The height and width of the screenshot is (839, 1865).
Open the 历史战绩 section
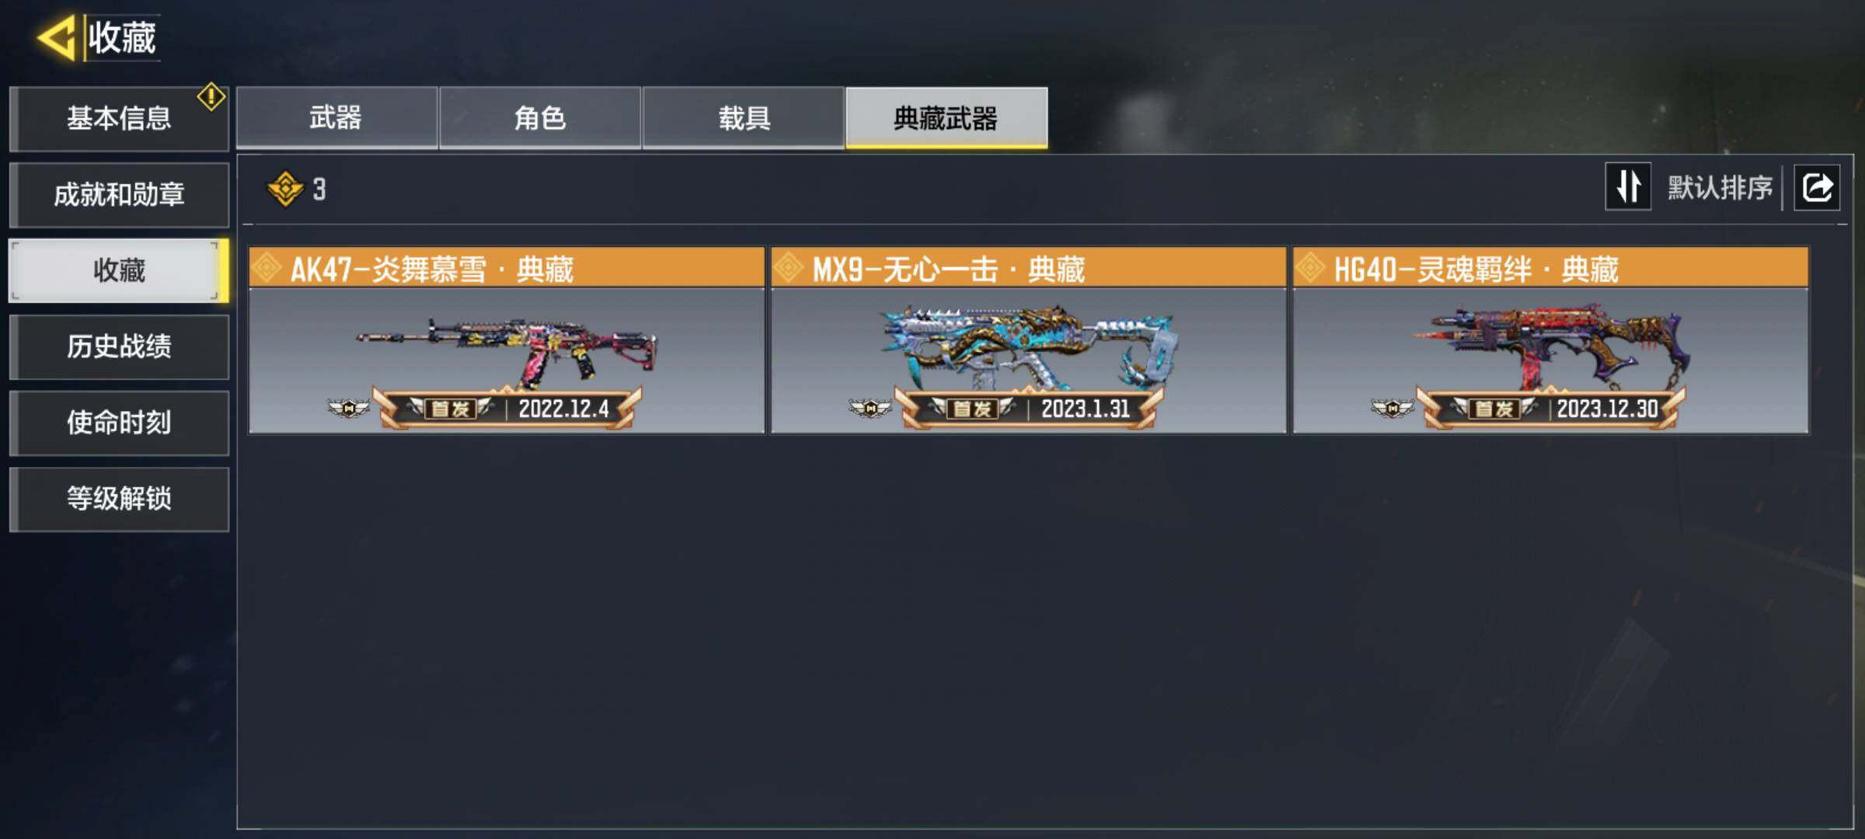[119, 346]
